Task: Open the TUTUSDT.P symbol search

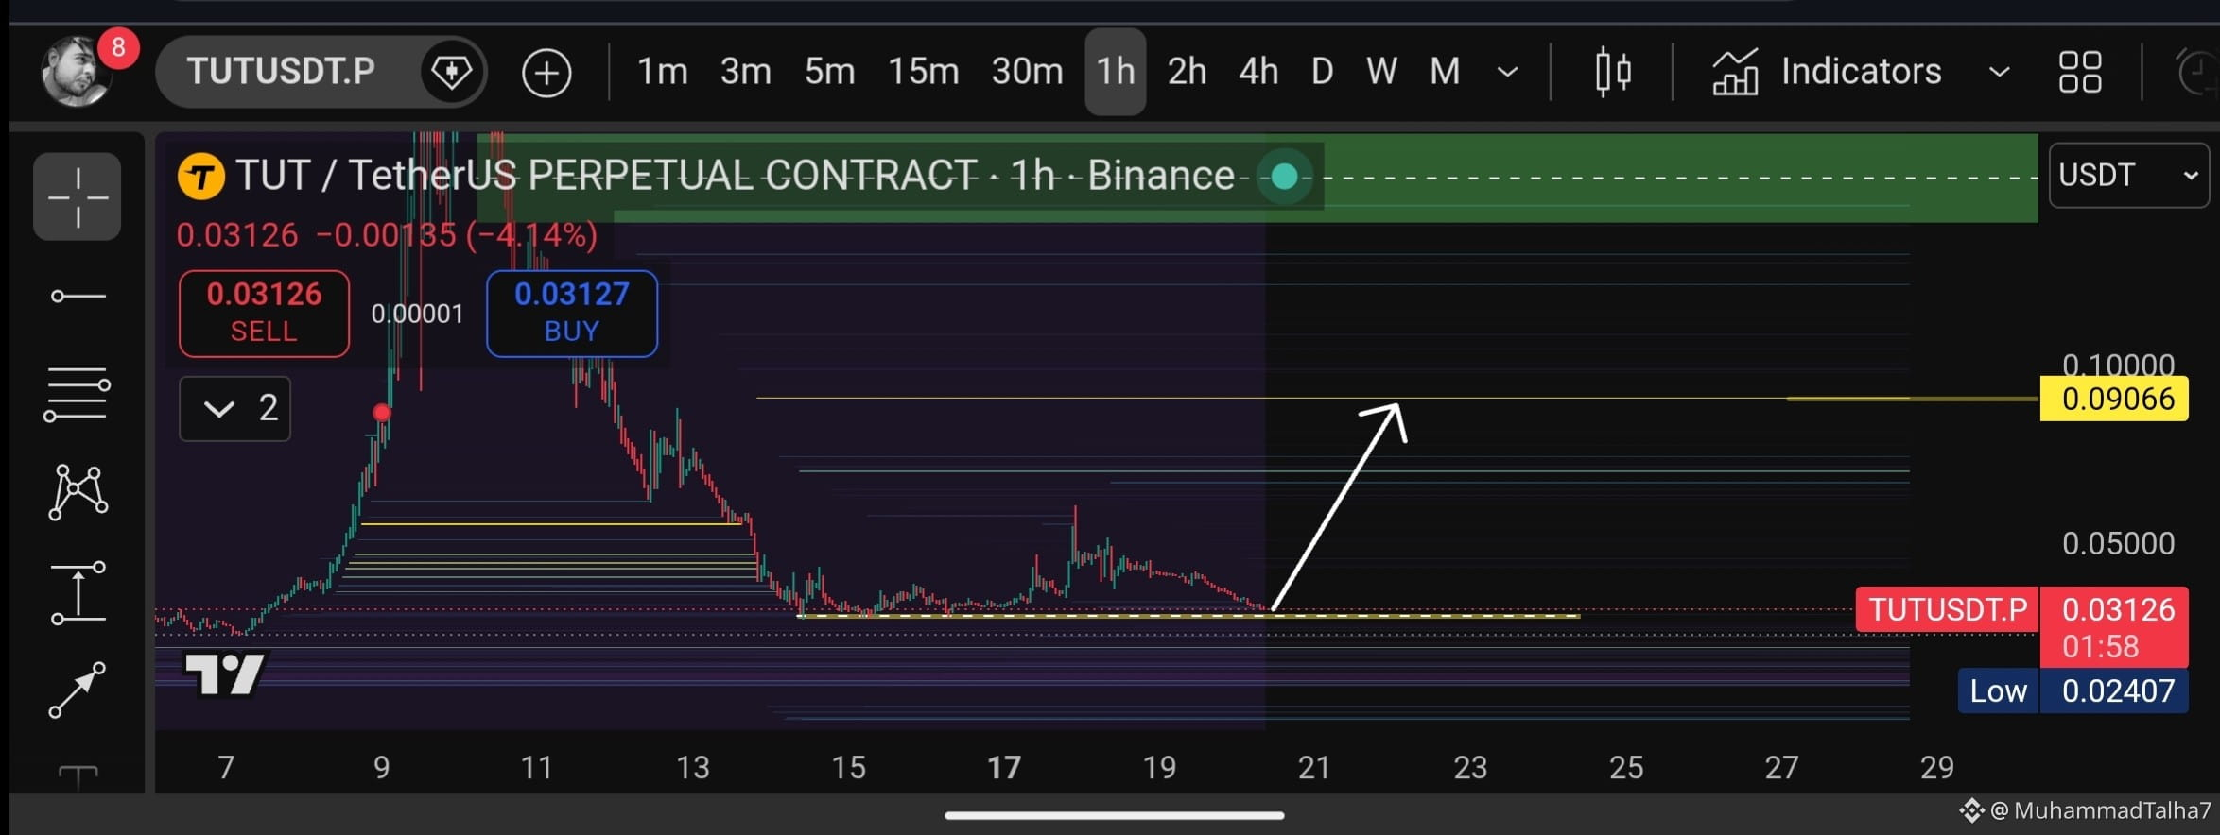Action: pos(281,71)
